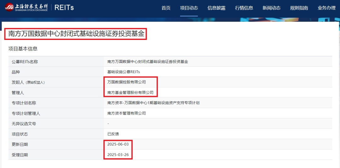The height and width of the screenshot is (168, 340).
Task: Open the 行情信息 menu item
Action: [x=244, y=8]
